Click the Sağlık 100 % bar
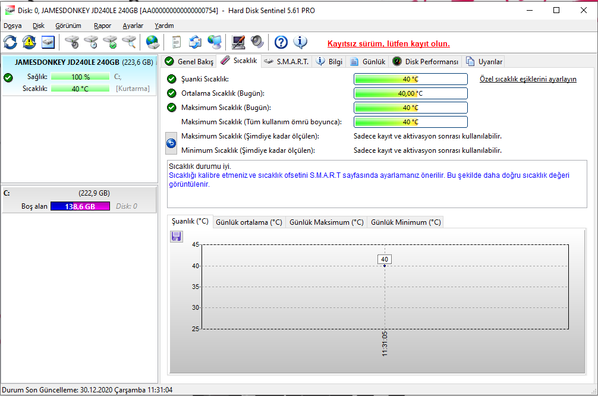Viewport: 598px width, 396px height. [80, 77]
